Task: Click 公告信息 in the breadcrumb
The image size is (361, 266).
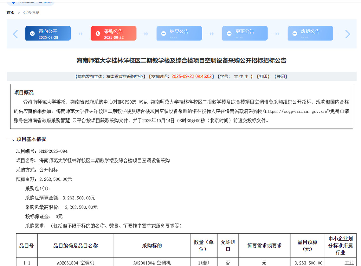Action: coord(31,13)
